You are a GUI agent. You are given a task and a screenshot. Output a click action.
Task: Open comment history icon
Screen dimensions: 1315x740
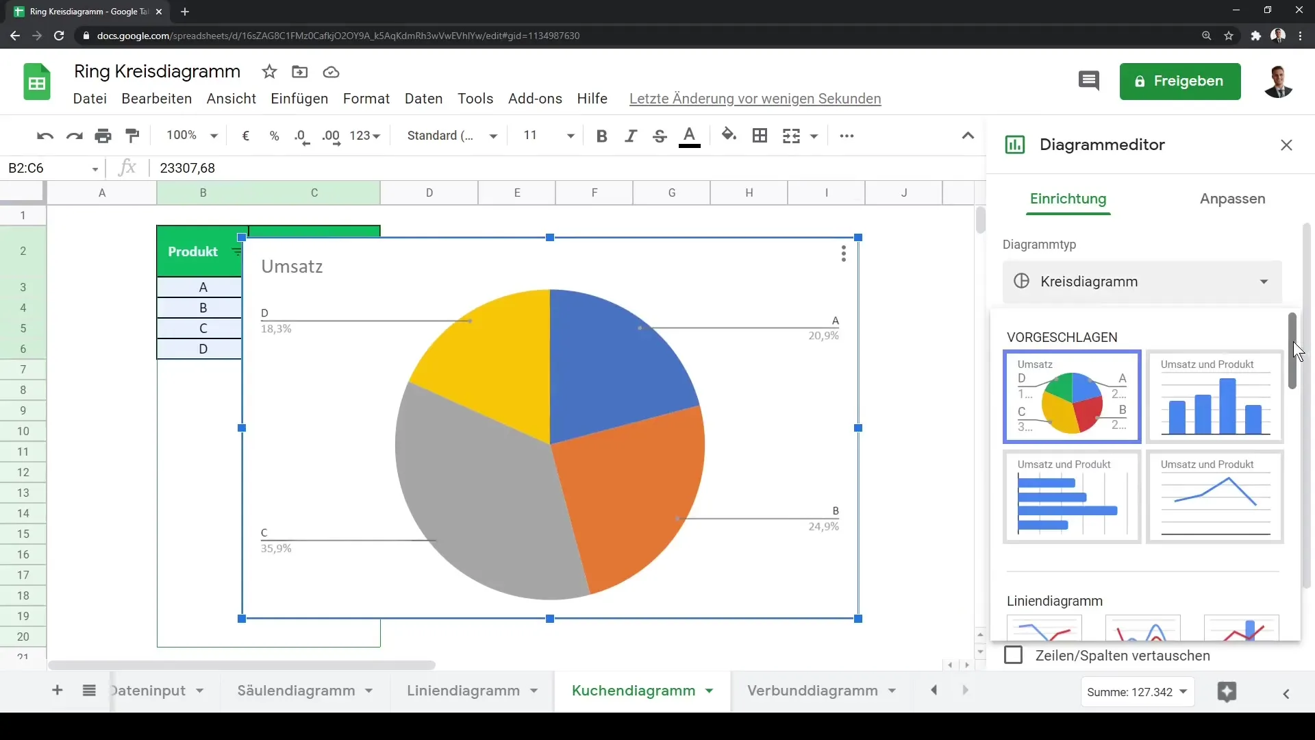point(1088,81)
